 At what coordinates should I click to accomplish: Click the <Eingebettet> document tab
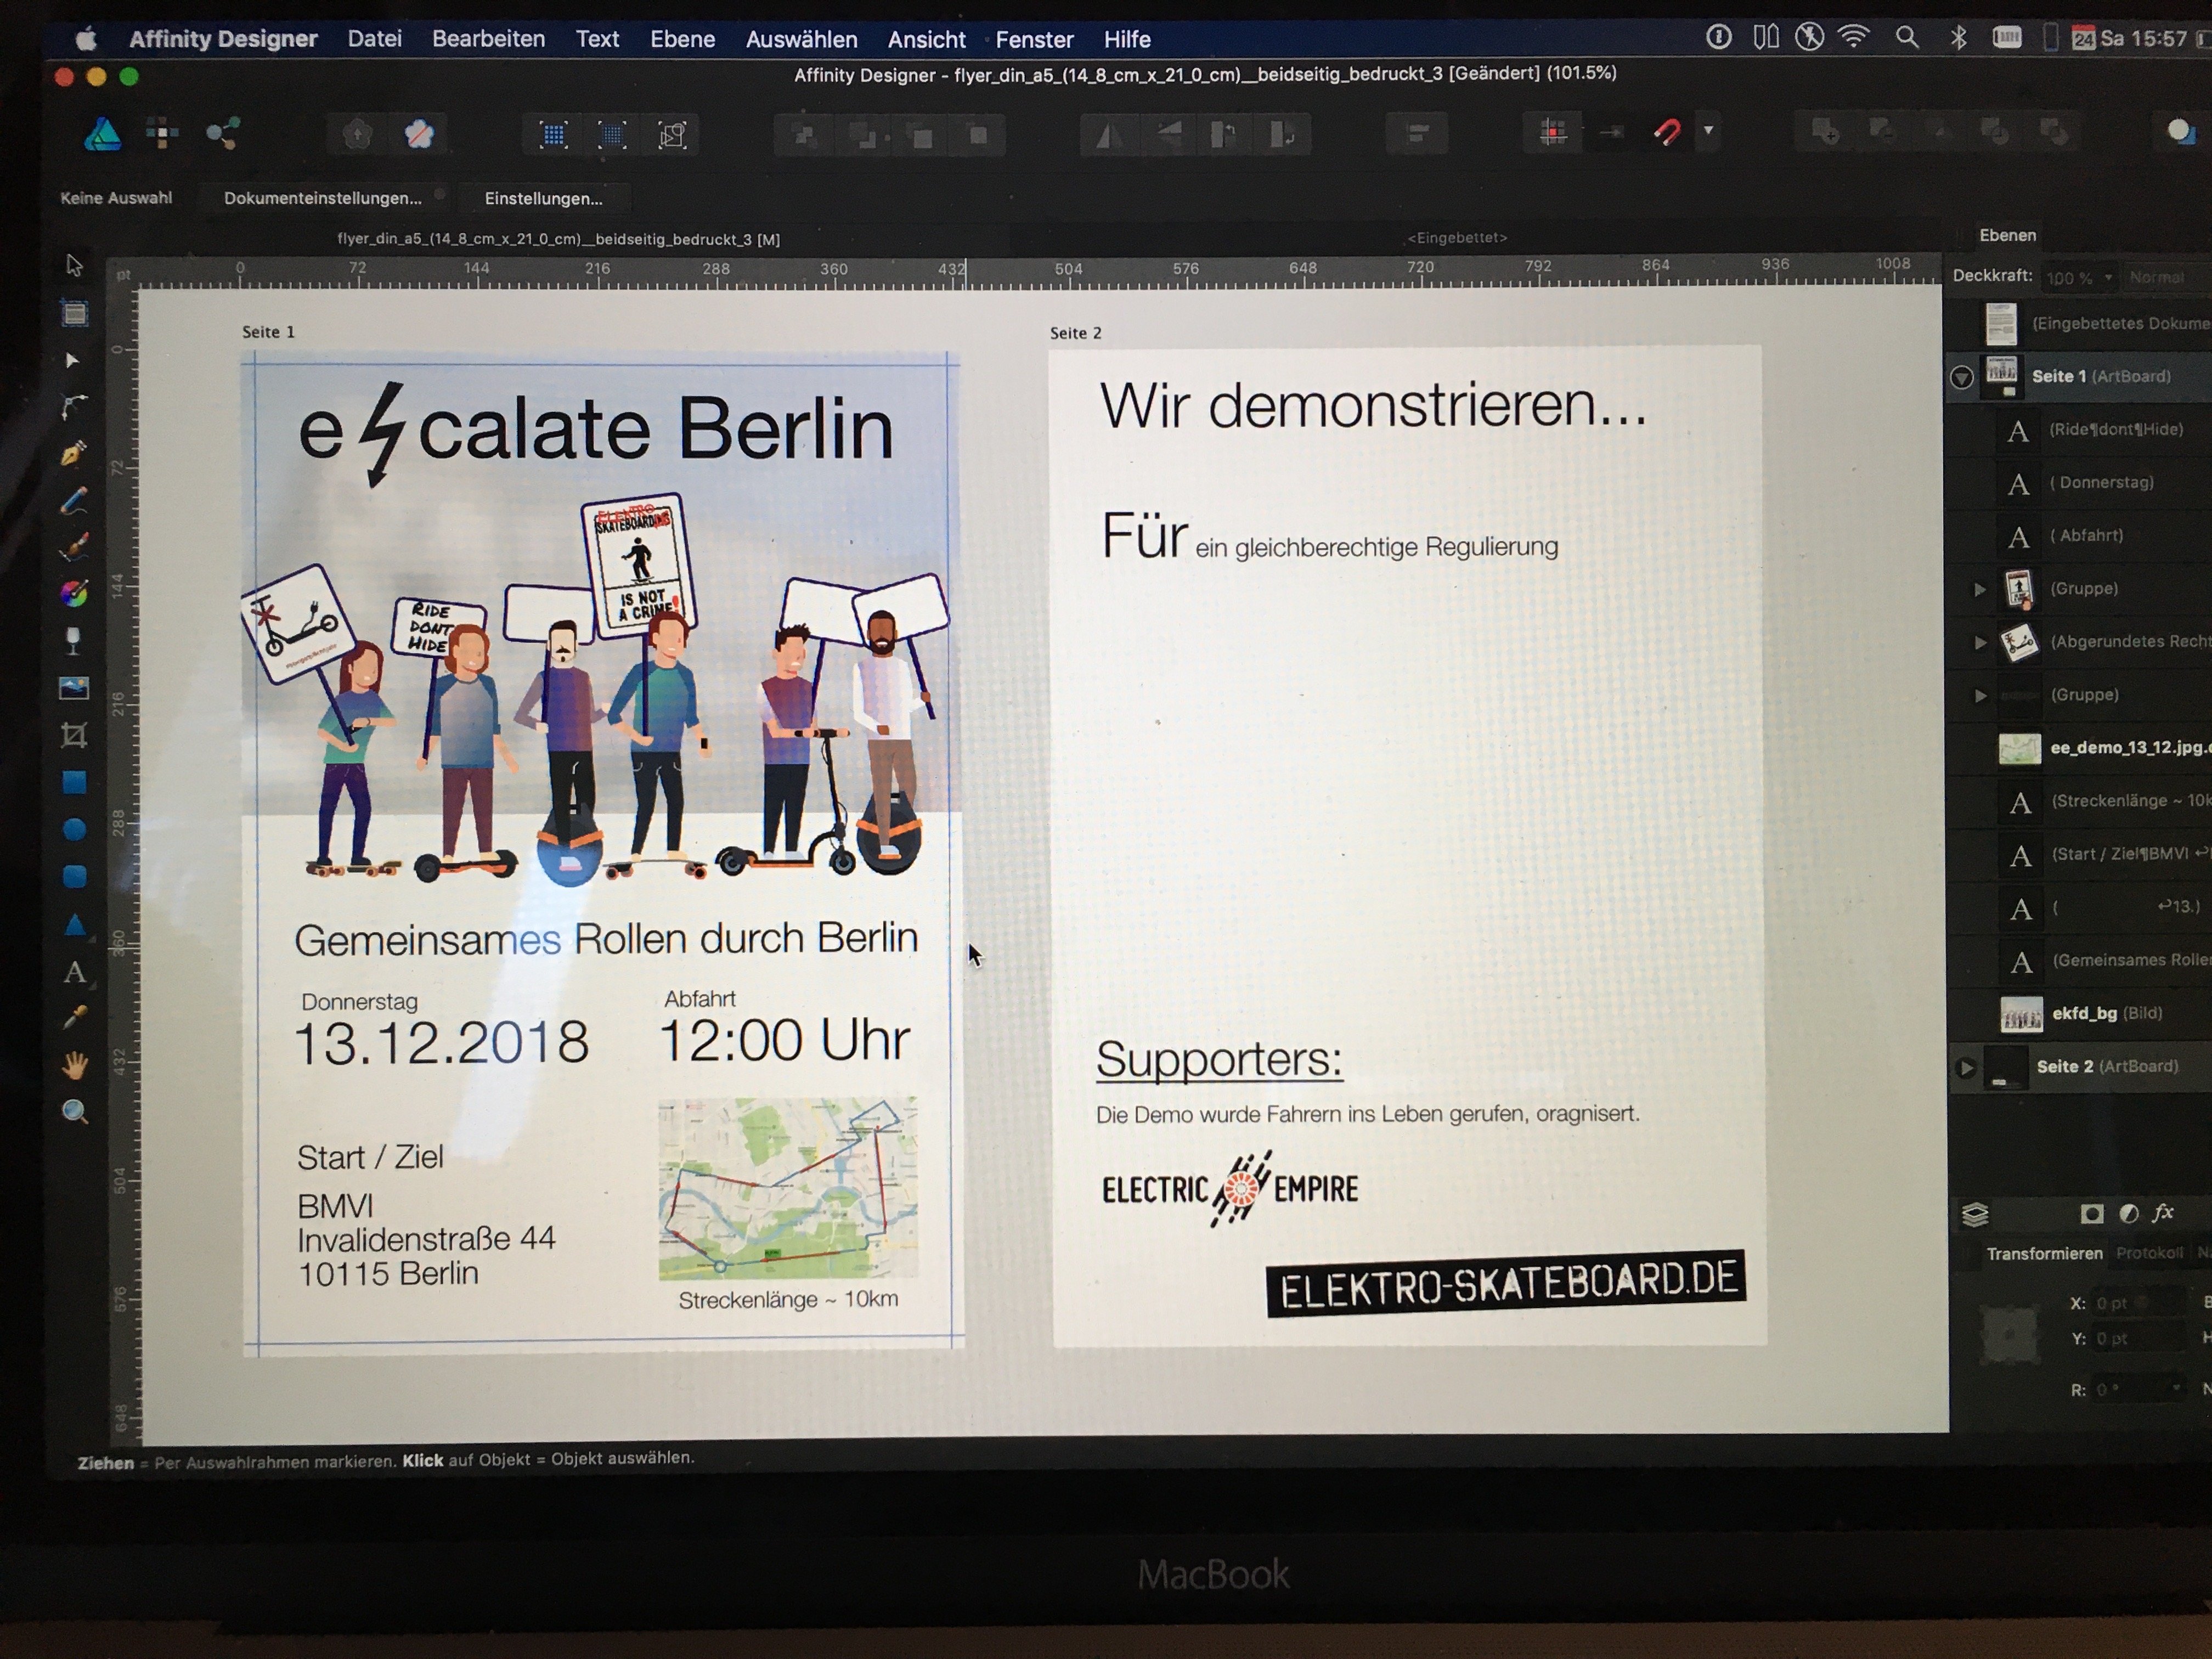click(1456, 238)
